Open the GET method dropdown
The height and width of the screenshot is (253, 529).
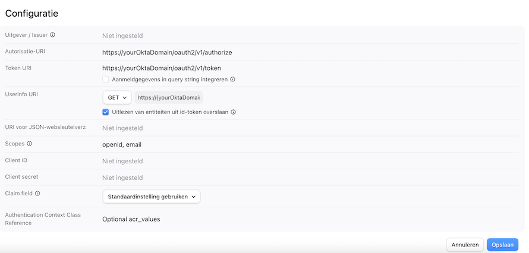pos(117,97)
